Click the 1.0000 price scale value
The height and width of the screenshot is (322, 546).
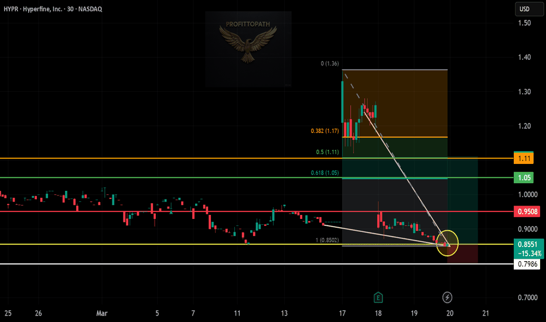[x=527, y=194]
